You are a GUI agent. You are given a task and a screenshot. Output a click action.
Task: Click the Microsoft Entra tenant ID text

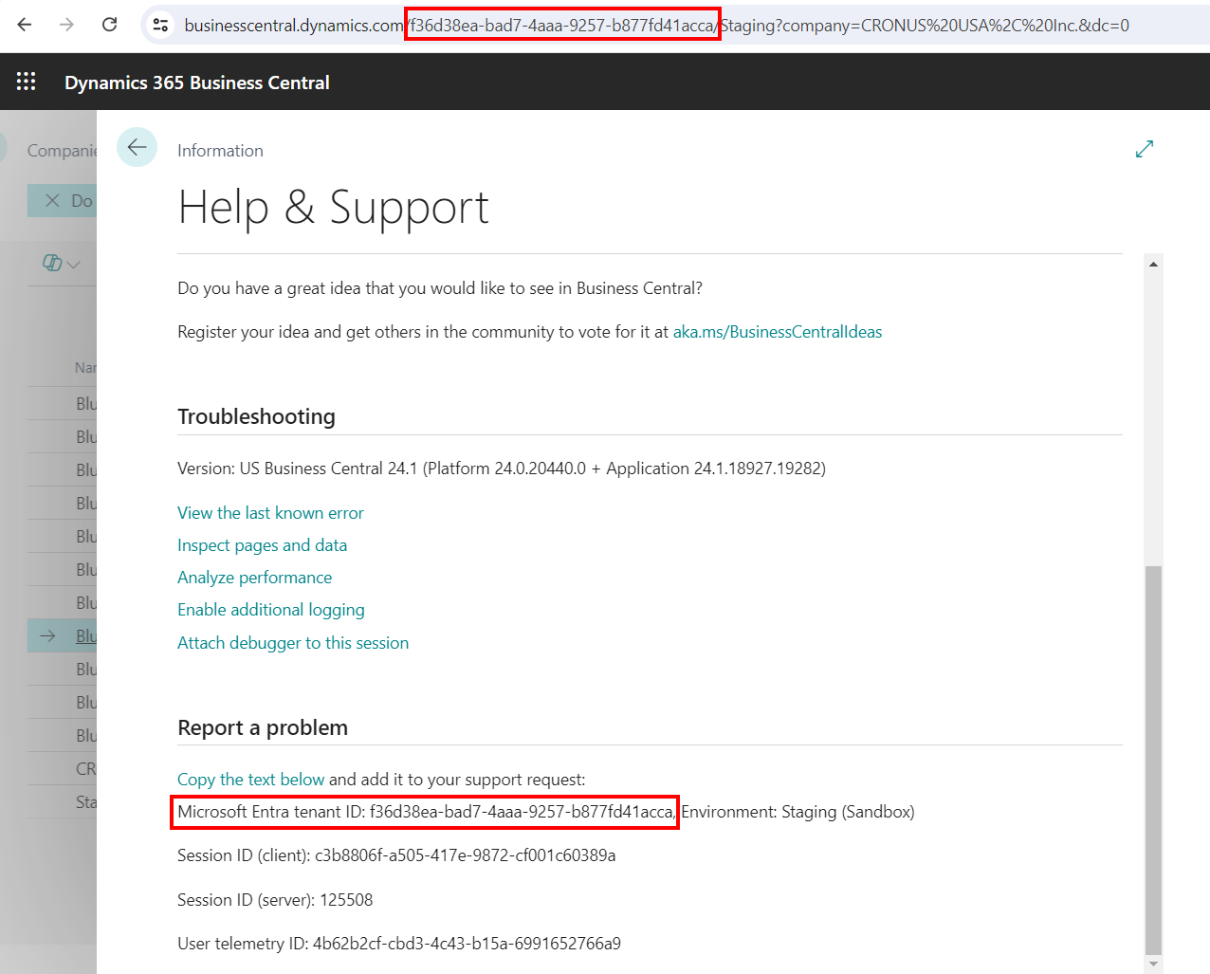(426, 812)
